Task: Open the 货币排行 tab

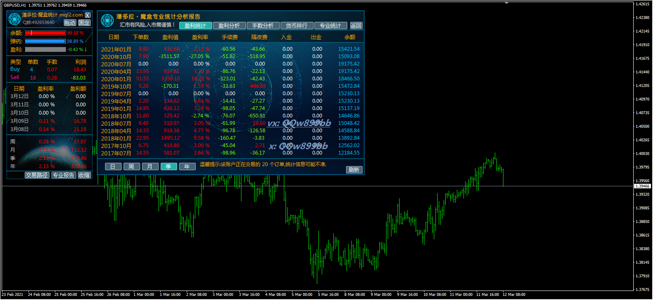Action: tap(297, 26)
